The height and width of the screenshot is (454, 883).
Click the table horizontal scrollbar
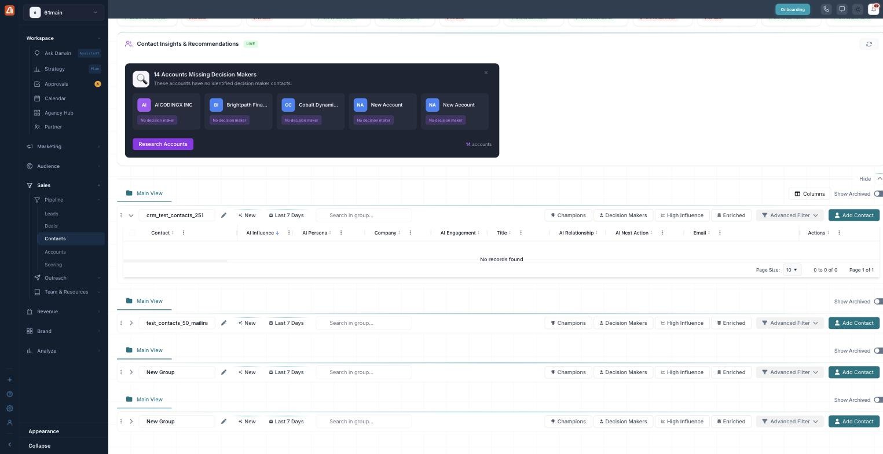[175, 261]
